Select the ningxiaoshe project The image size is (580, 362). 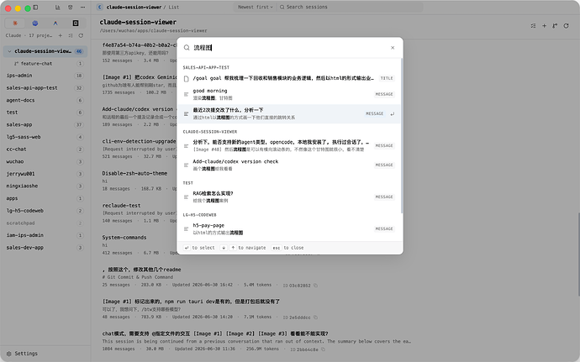(x=45, y=186)
